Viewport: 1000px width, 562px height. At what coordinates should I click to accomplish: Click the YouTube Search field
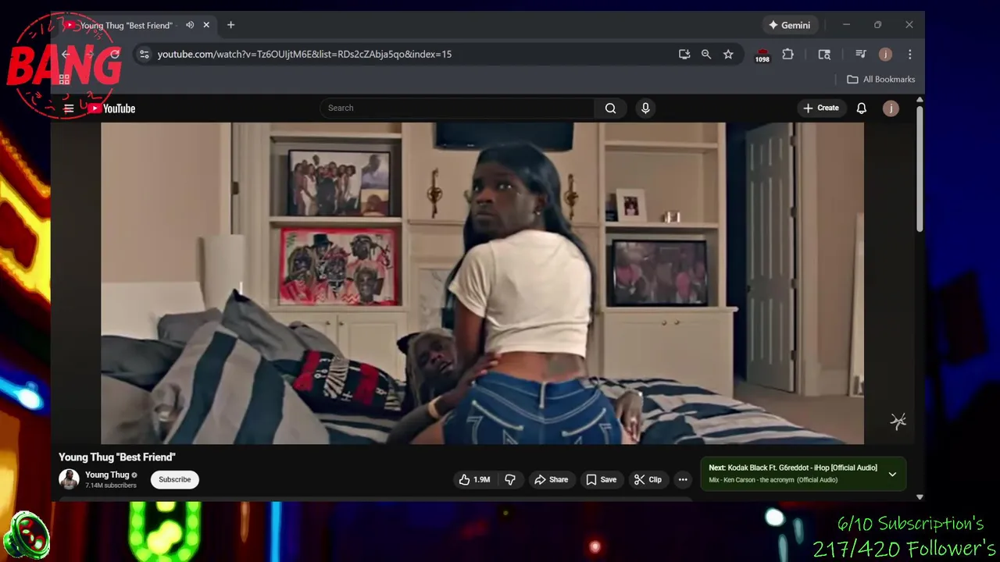coord(457,108)
